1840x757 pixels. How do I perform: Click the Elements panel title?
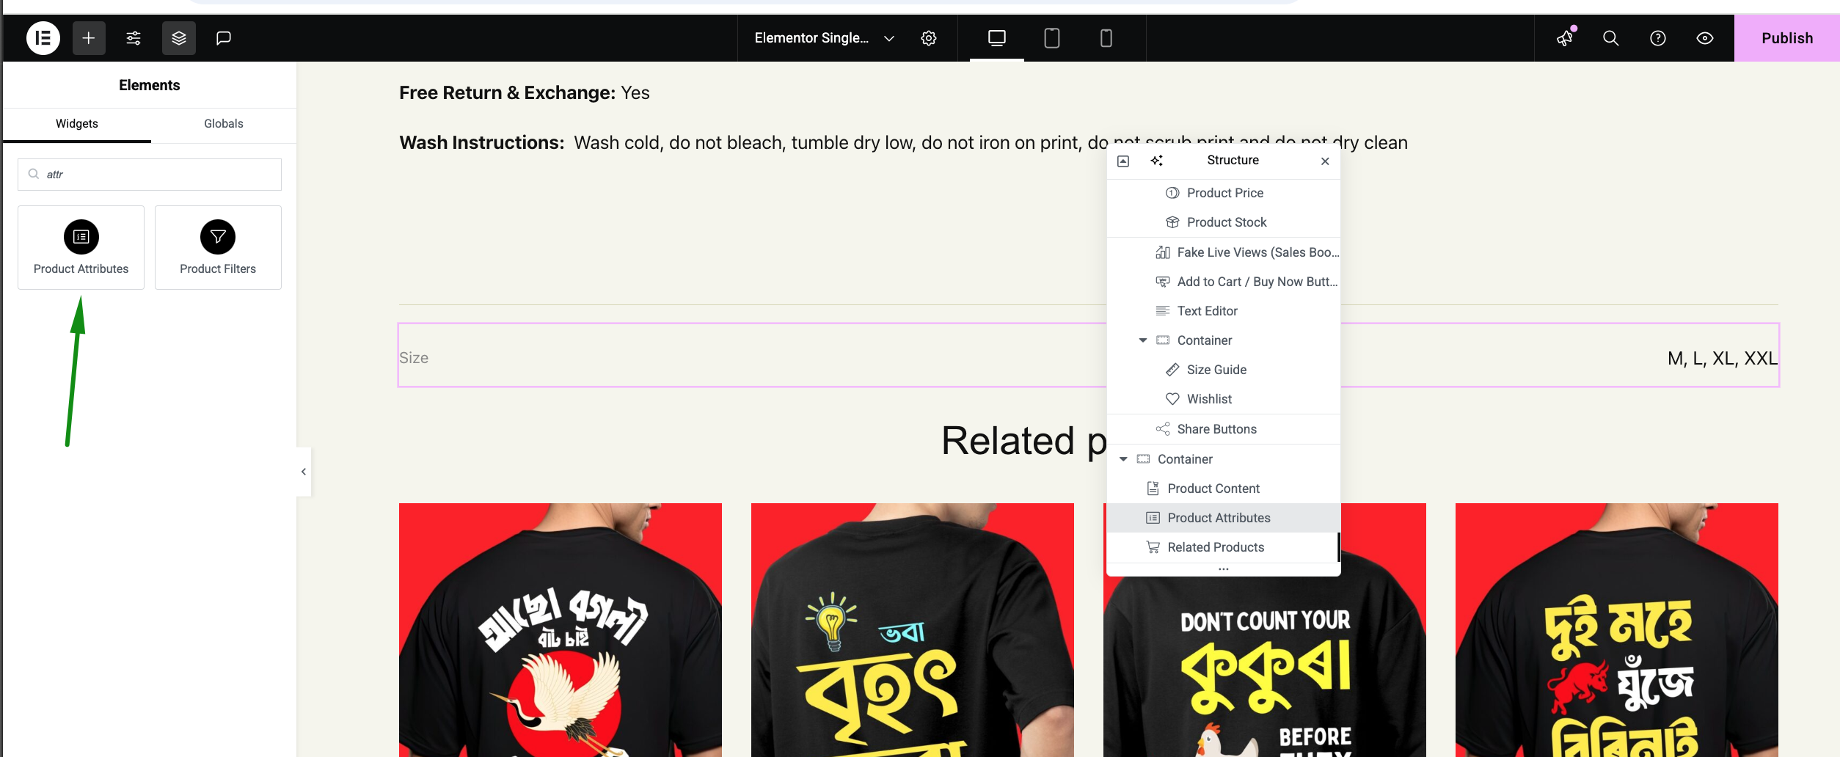point(150,85)
